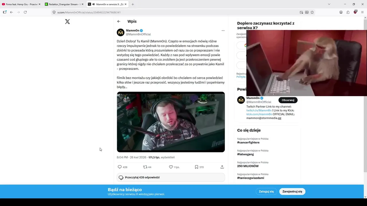This screenshot has width=367, height=206.
Task: Click the @Mamm0nOfficial handle on the post
Action: pos(138,34)
